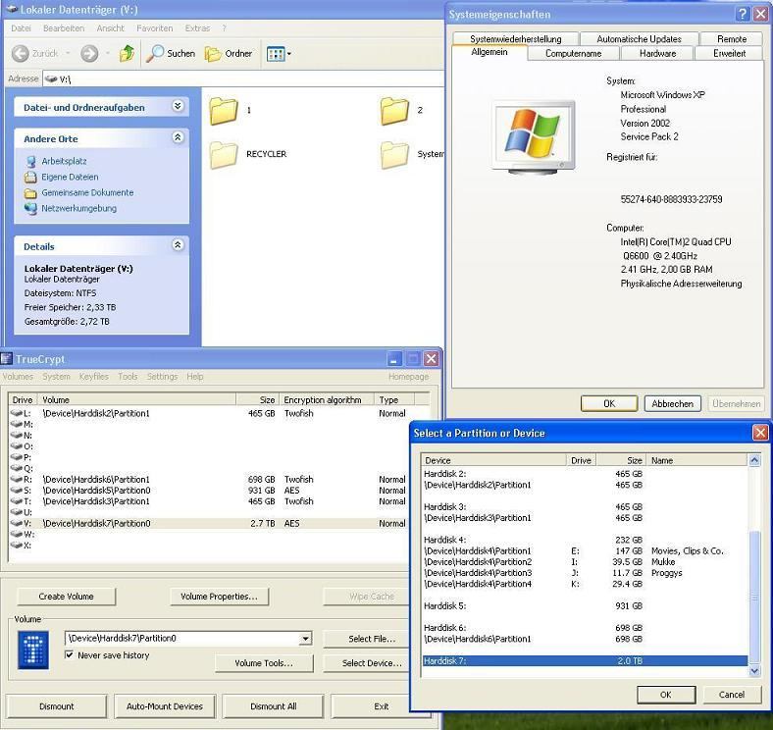Open Explorer Extras menu

tap(197, 28)
